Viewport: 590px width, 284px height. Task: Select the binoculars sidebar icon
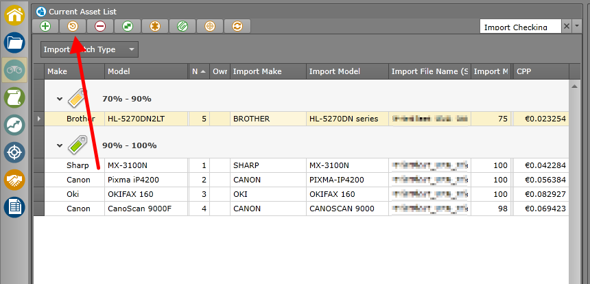pos(14,70)
